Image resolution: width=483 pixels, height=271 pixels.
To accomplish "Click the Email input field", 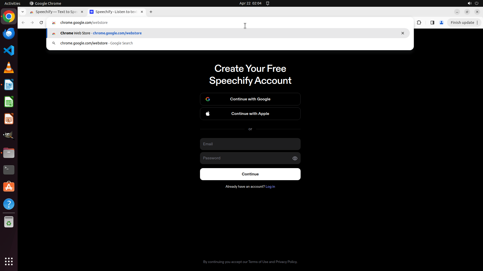I will [250, 144].
